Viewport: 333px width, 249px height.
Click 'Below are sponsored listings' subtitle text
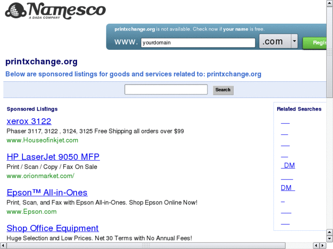click(x=133, y=74)
